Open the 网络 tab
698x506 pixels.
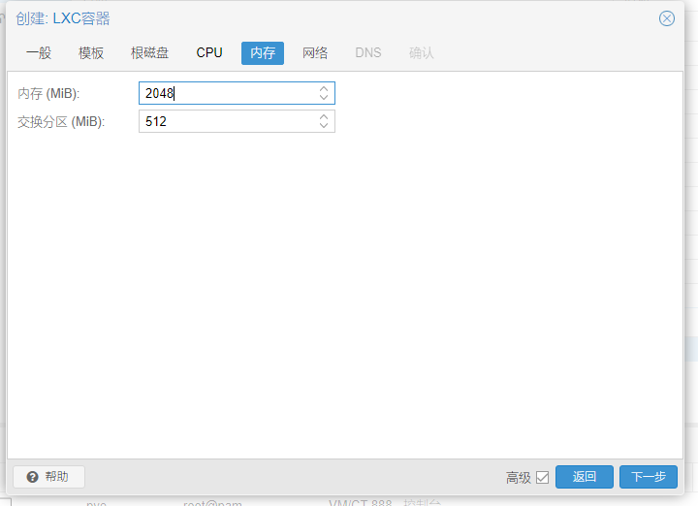pos(315,53)
